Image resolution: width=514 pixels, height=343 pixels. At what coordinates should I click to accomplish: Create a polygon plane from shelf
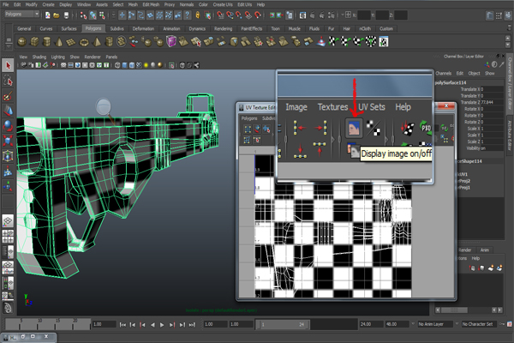pyautogui.click(x=71, y=42)
